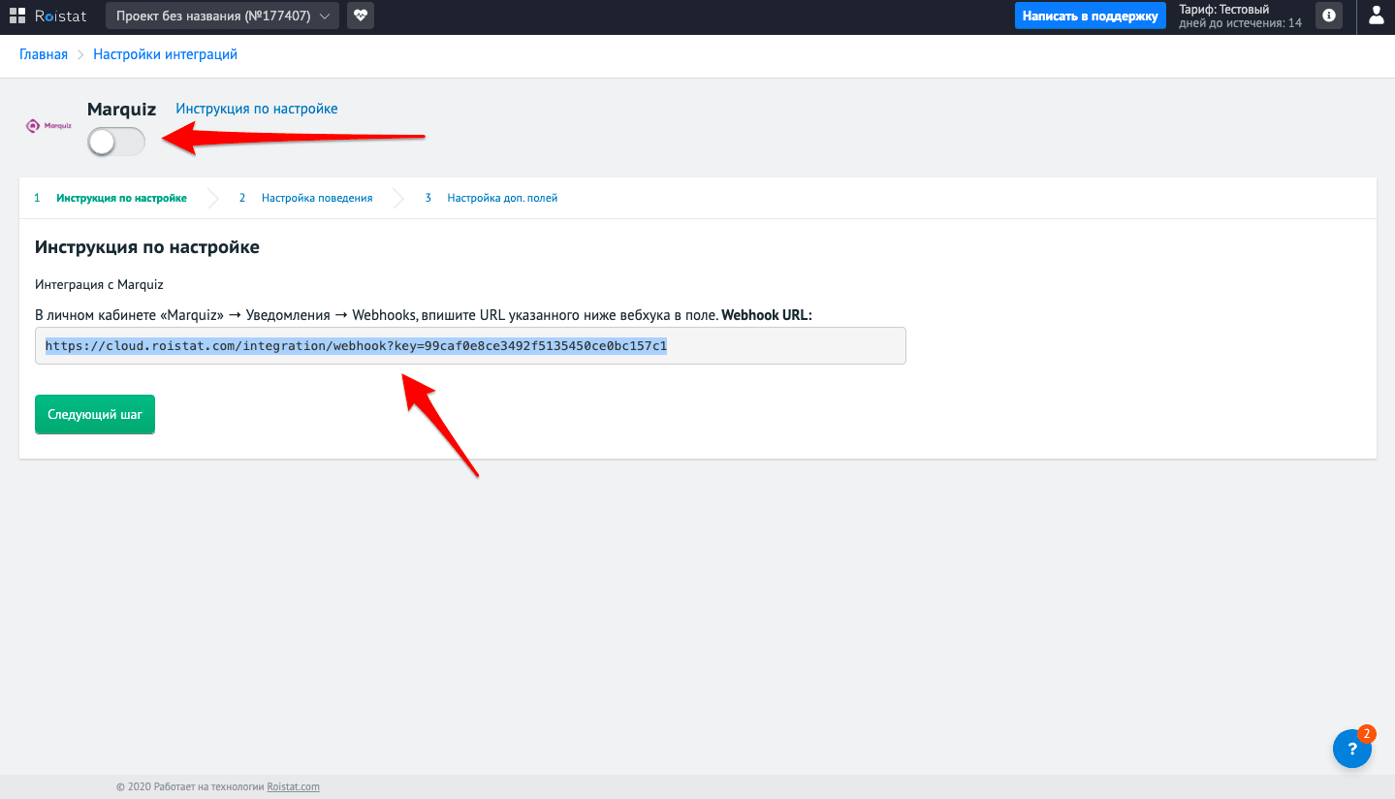Open the heartbeat health status icon
The height and width of the screenshot is (799, 1395).
[361, 16]
